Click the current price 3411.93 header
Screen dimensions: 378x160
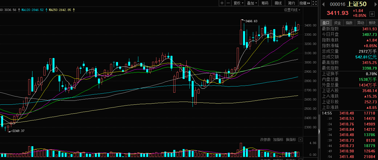coord(338,13)
